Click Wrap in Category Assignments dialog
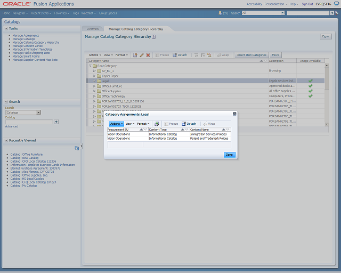The height and width of the screenshot is (273, 341). [x=209, y=124]
